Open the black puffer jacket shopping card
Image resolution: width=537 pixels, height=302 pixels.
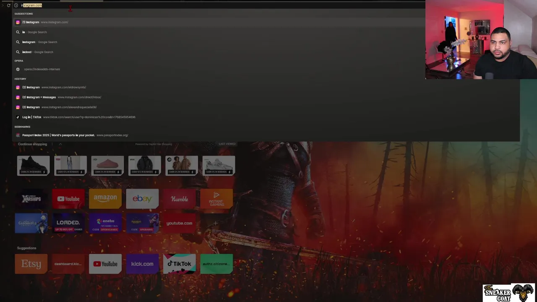pos(144,165)
